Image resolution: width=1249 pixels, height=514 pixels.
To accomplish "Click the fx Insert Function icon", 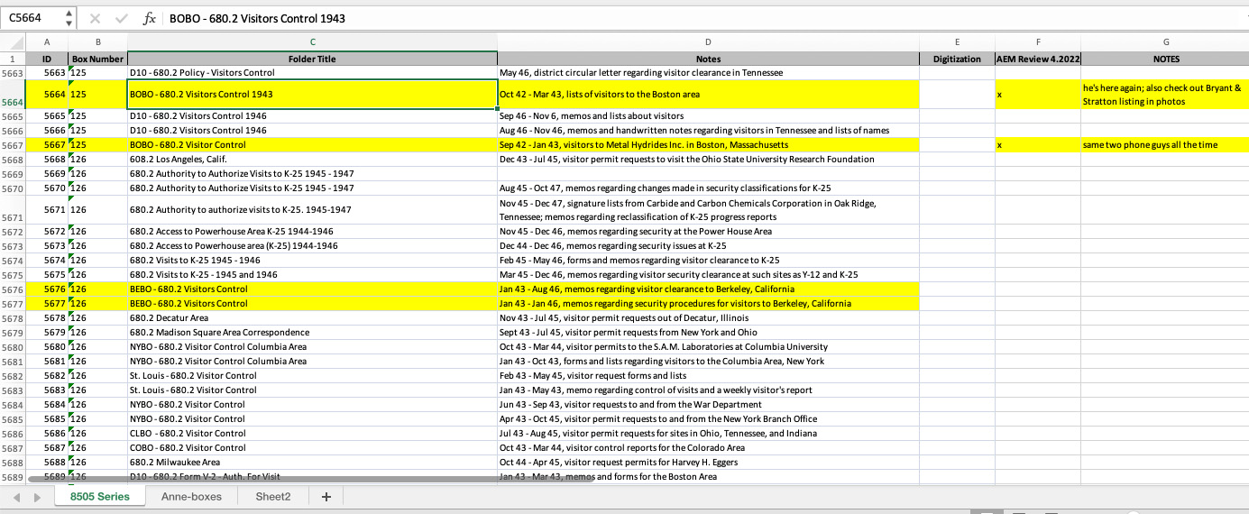I will [150, 18].
